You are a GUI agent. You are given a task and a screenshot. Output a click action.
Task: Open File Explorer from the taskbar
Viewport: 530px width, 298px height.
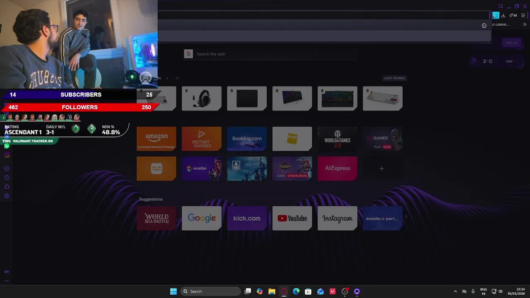tap(272, 291)
